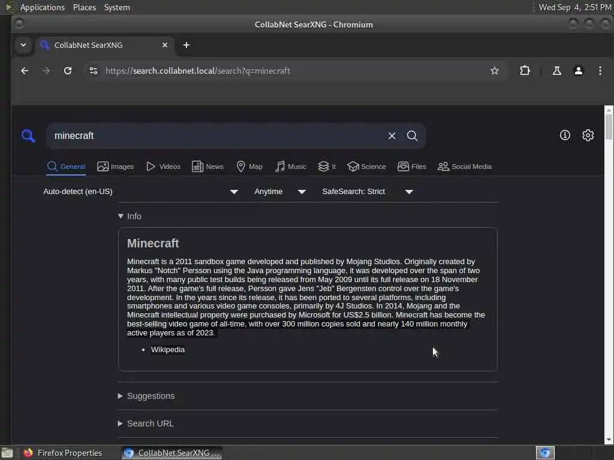Reload the page

tap(68, 71)
